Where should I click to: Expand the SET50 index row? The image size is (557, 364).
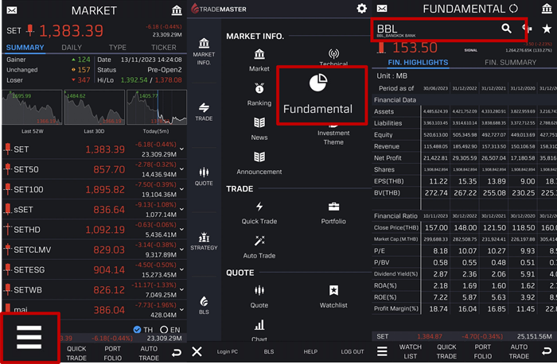coord(182,169)
